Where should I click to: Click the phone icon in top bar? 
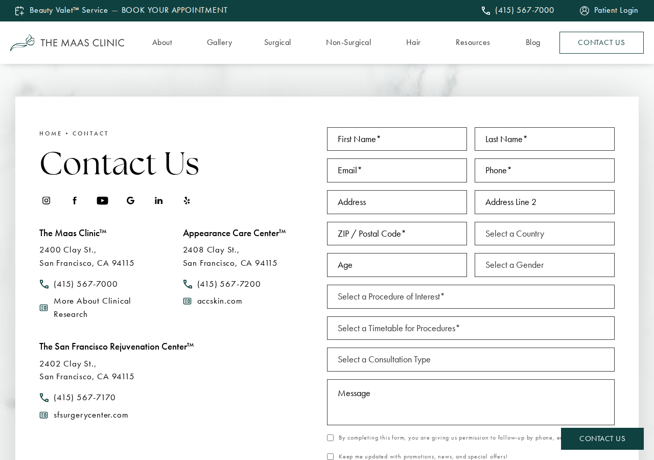486,11
